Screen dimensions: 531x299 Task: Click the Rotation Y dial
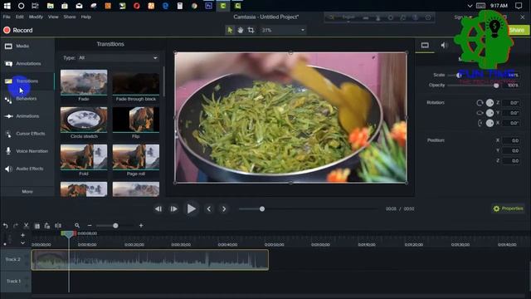point(490,113)
